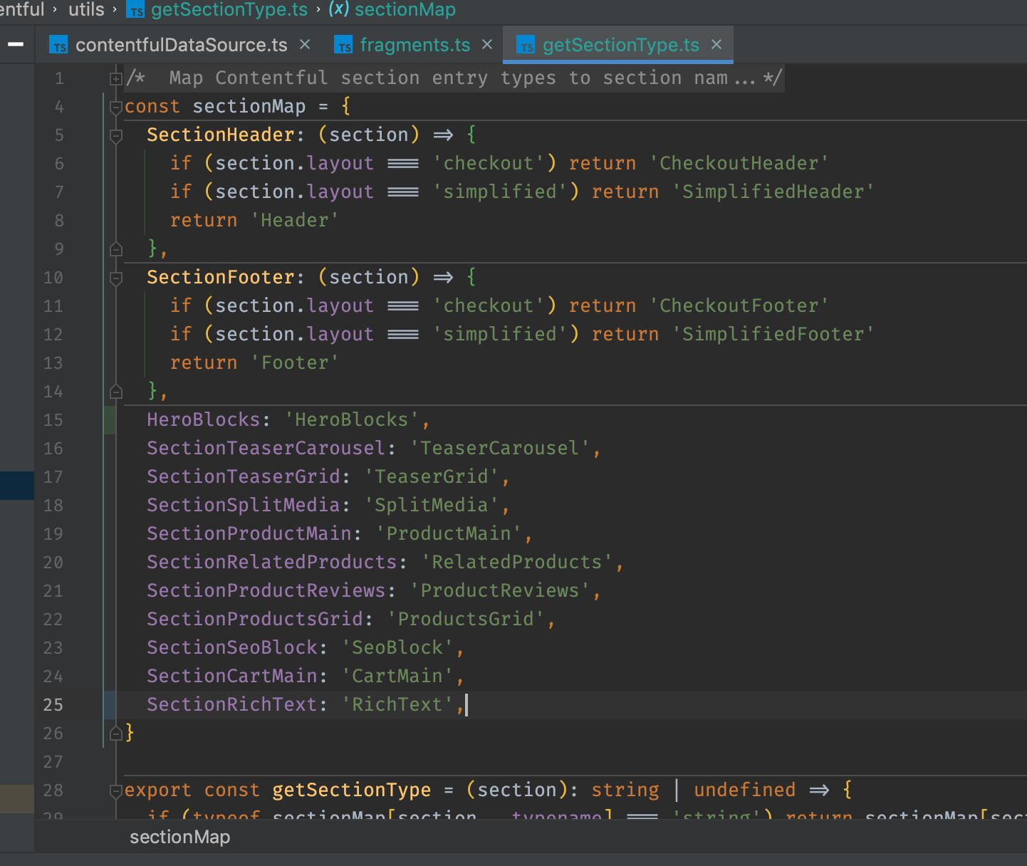Click the variable icon before sectionMap breadcrumb

(339, 9)
